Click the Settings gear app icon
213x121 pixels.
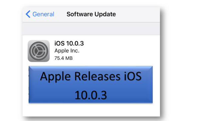point(39,51)
